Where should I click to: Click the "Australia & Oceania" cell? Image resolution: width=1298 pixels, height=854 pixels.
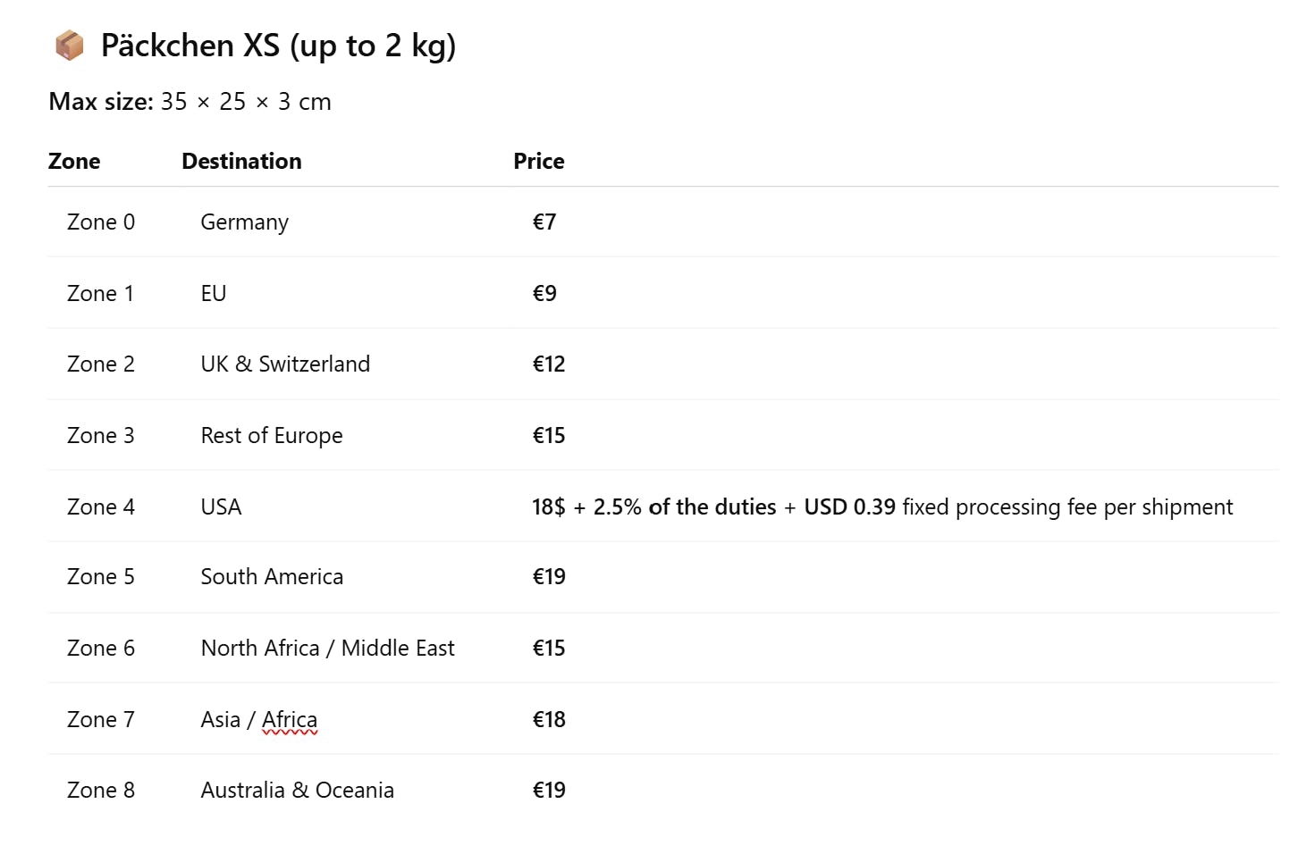[x=297, y=790]
